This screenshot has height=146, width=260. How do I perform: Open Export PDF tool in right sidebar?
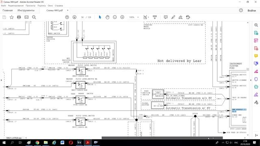tap(256, 33)
